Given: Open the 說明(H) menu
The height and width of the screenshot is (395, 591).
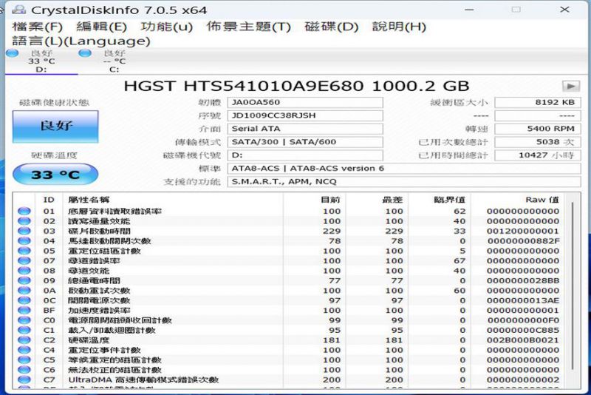Looking at the screenshot, I should pos(399,27).
